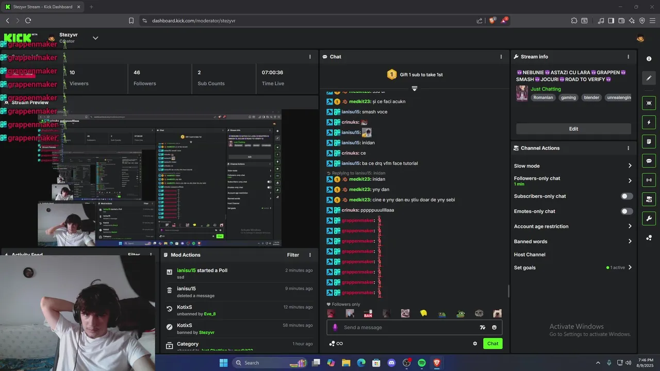
Task: Click the green Chat send button
Action: (493, 344)
